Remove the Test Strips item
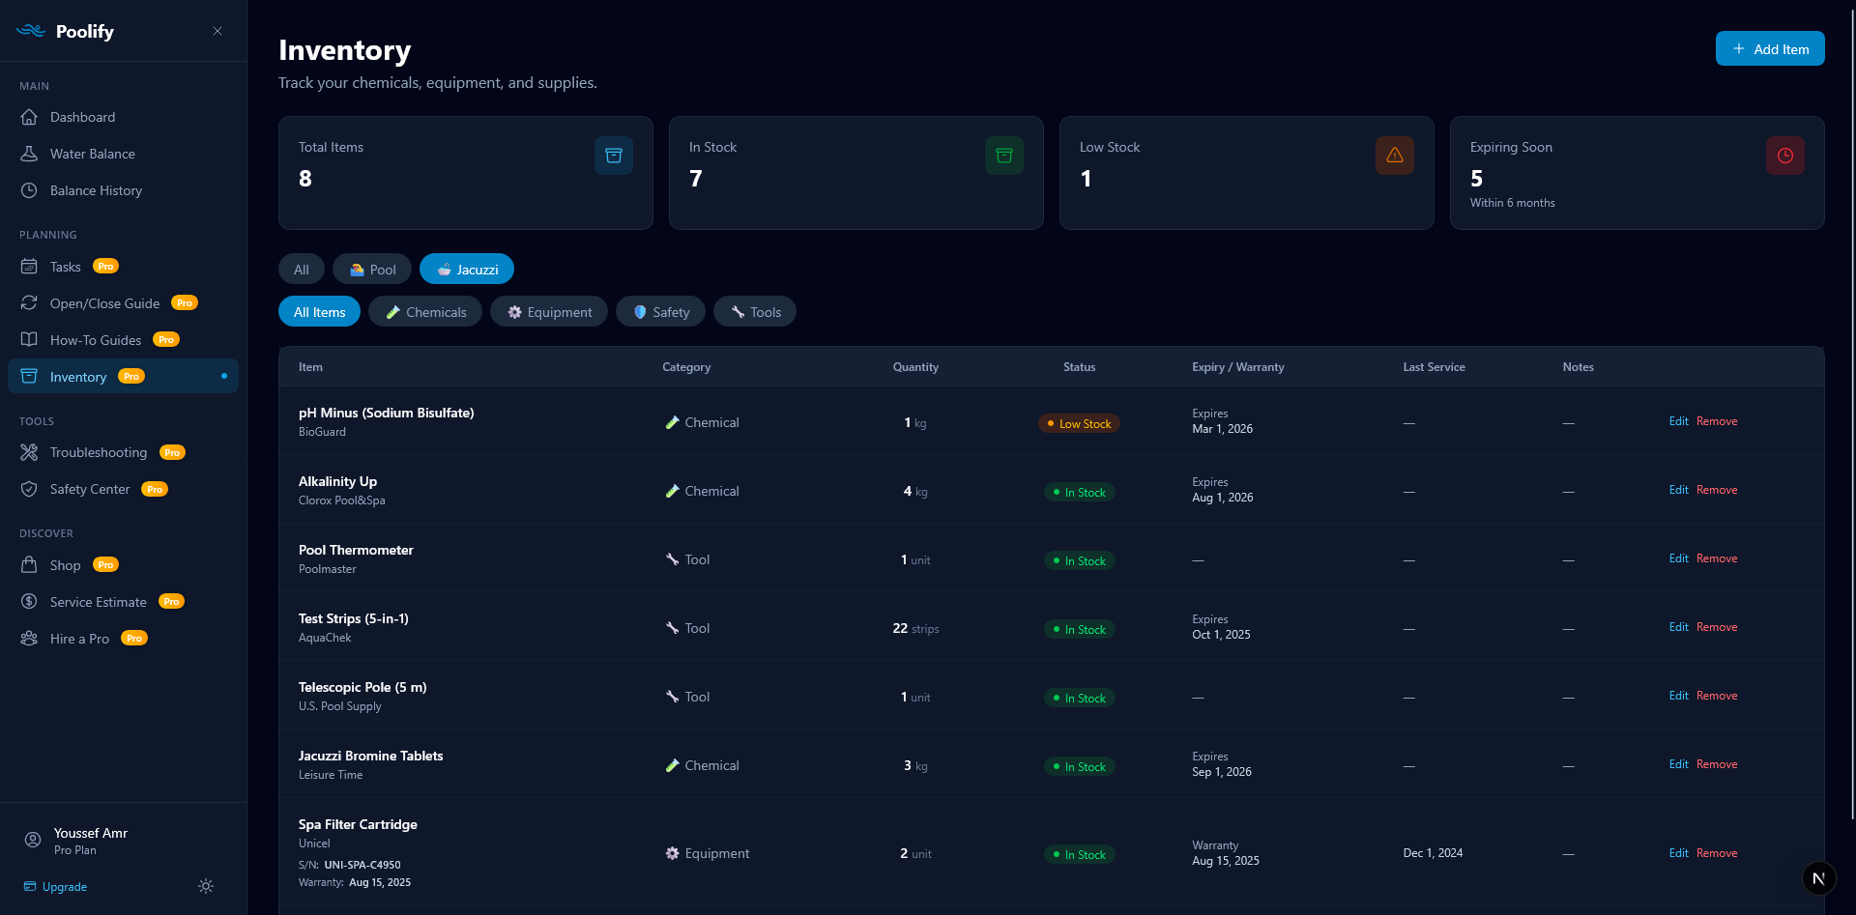Image resolution: width=1856 pixels, height=915 pixels. (x=1717, y=627)
